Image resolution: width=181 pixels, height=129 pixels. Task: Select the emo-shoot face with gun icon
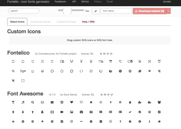click(23, 71)
